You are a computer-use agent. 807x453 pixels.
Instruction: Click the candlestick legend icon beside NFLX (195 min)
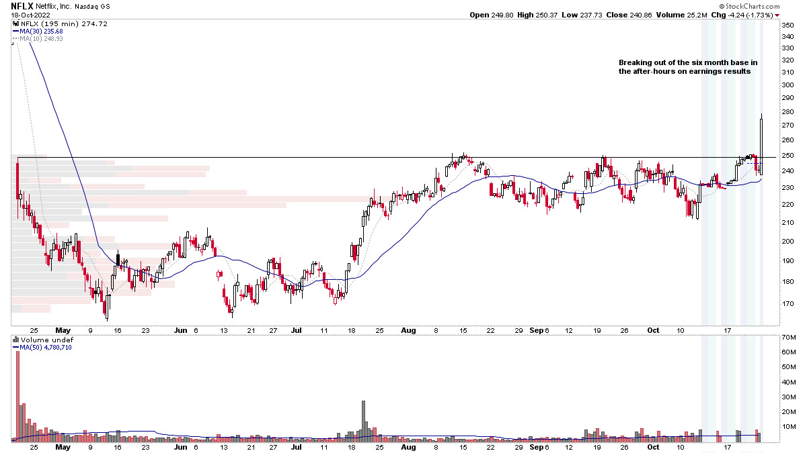pos(15,23)
